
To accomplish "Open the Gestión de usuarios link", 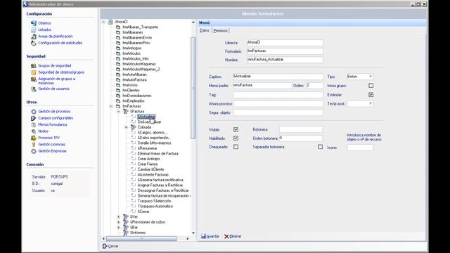I will pyautogui.click(x=53, y=89).
